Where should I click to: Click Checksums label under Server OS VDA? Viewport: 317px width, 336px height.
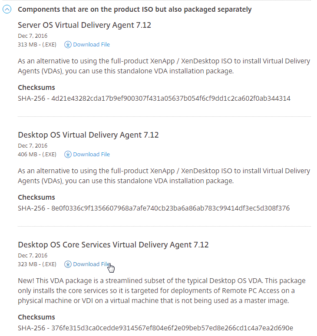point(36,88)
